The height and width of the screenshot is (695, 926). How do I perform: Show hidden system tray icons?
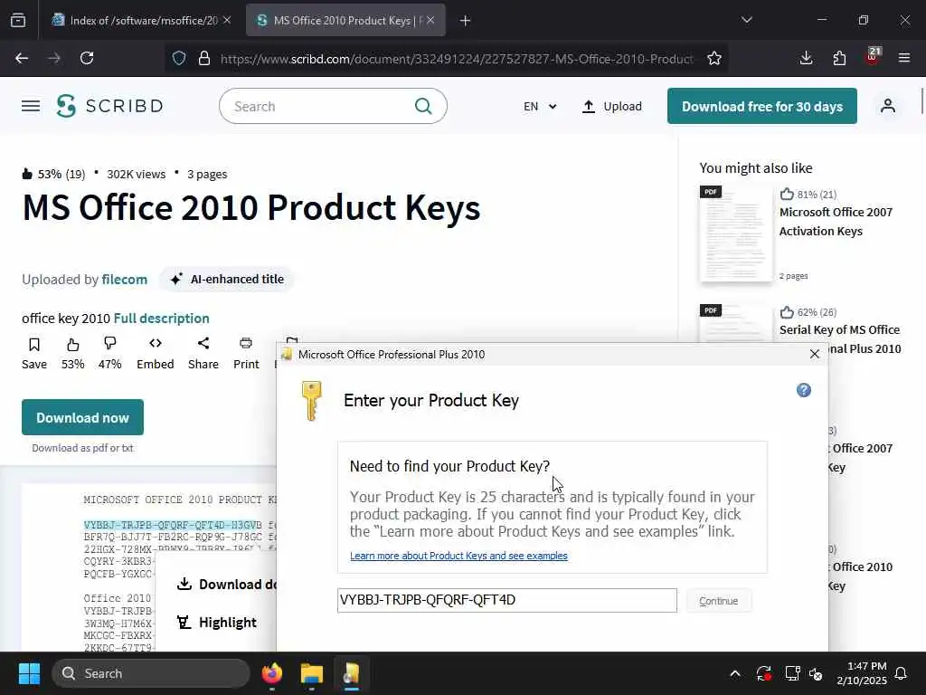[735, 673]
